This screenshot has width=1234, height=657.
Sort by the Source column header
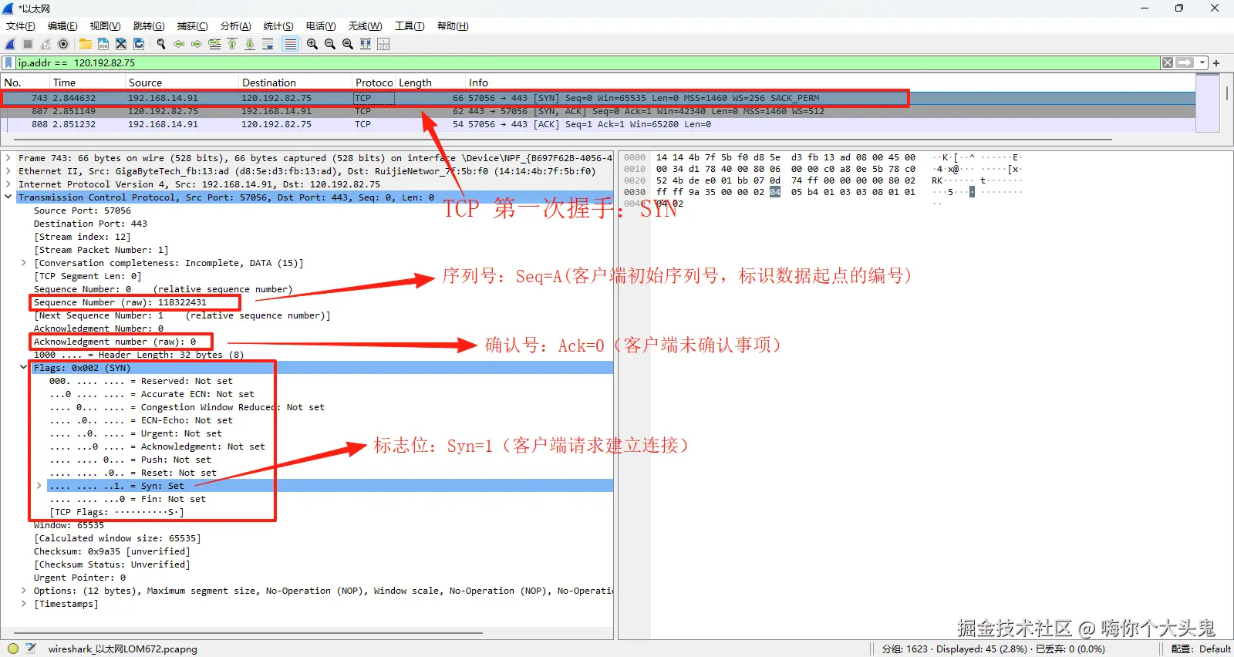pos(181,83)
